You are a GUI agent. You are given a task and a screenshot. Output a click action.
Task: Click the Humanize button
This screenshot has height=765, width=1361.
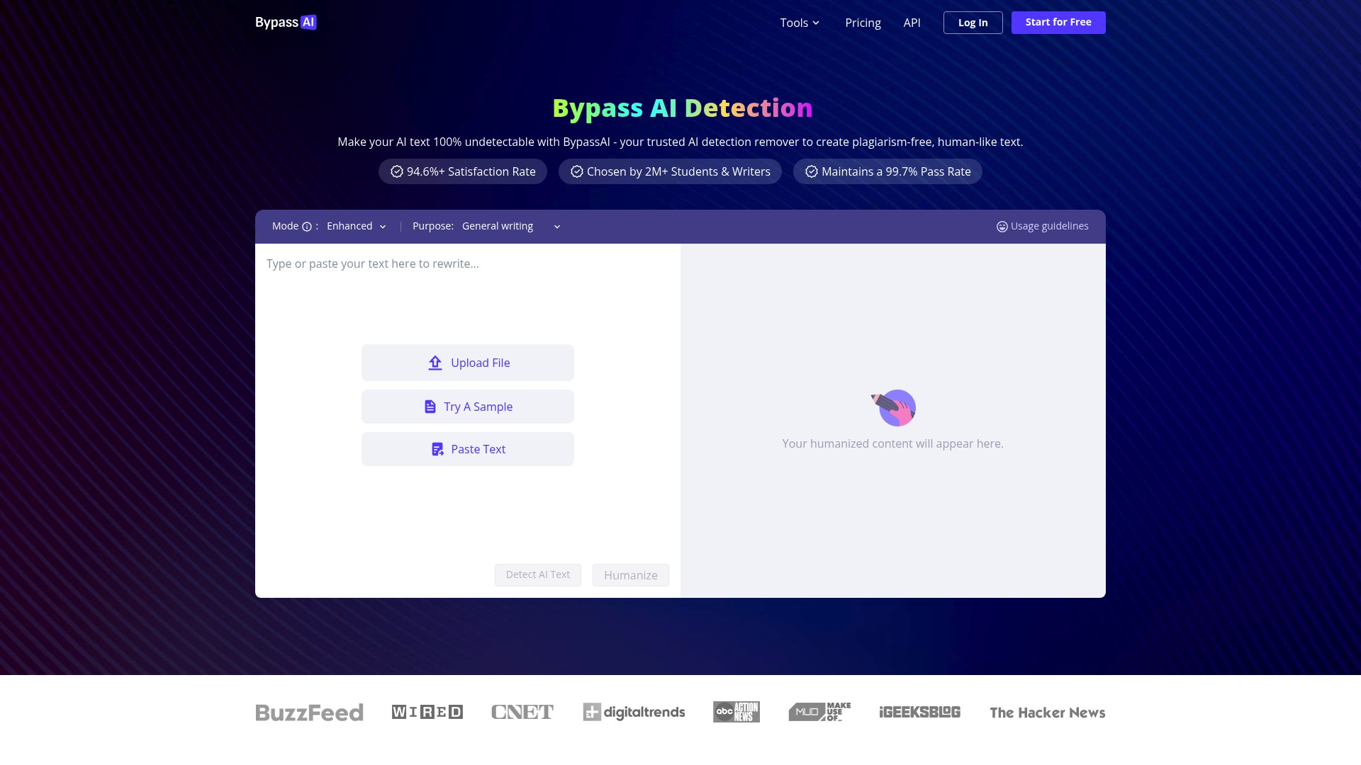pyautogui.click(x=631, y=575)
